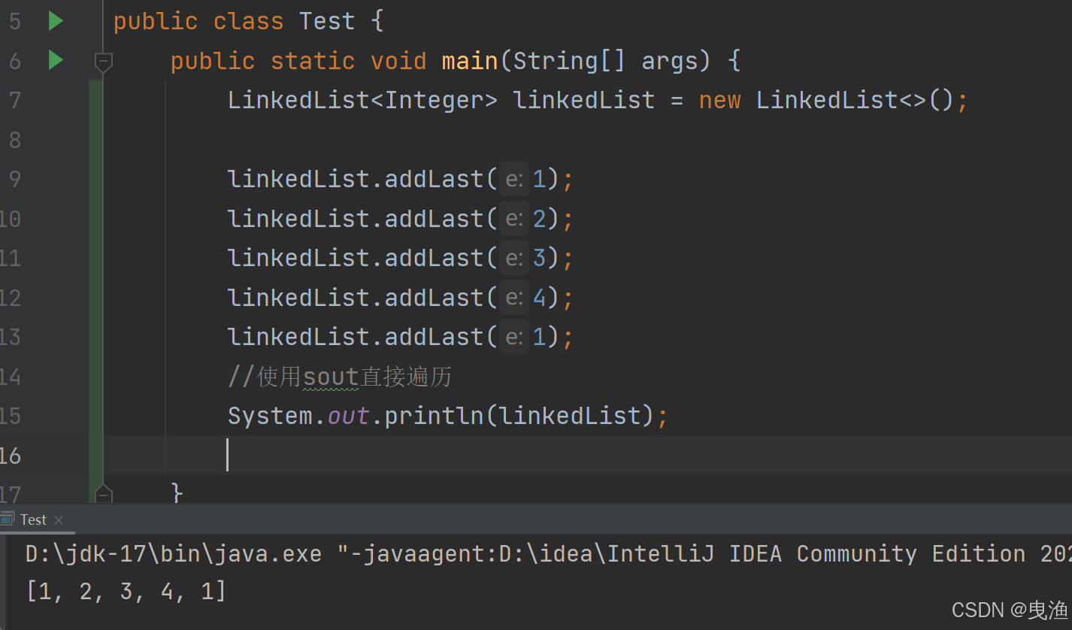The height and width of the screenshot is (630, 1072).
Task: Click 'String[]' in main's parameters
Action: (x=569, y=60)
